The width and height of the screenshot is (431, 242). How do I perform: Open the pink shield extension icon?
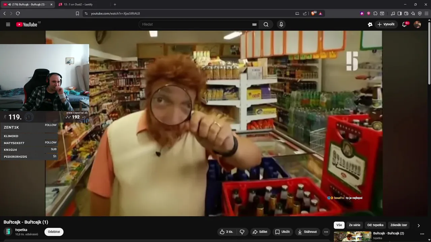(x=369, y=13)
